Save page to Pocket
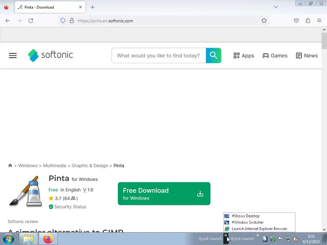 click(296, 20)
